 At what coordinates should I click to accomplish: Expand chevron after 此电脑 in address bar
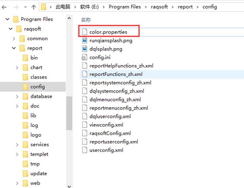click(x=75, y=7)
